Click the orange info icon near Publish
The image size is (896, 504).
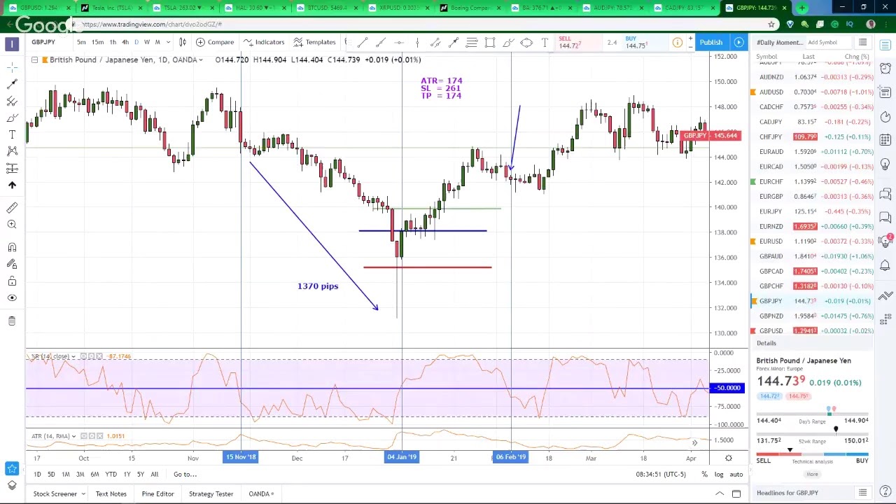coord(678,43)
